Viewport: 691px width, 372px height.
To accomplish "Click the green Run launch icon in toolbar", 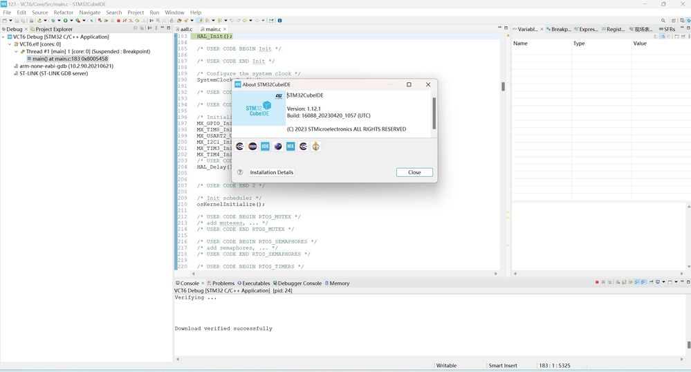I will pos(65,20).
